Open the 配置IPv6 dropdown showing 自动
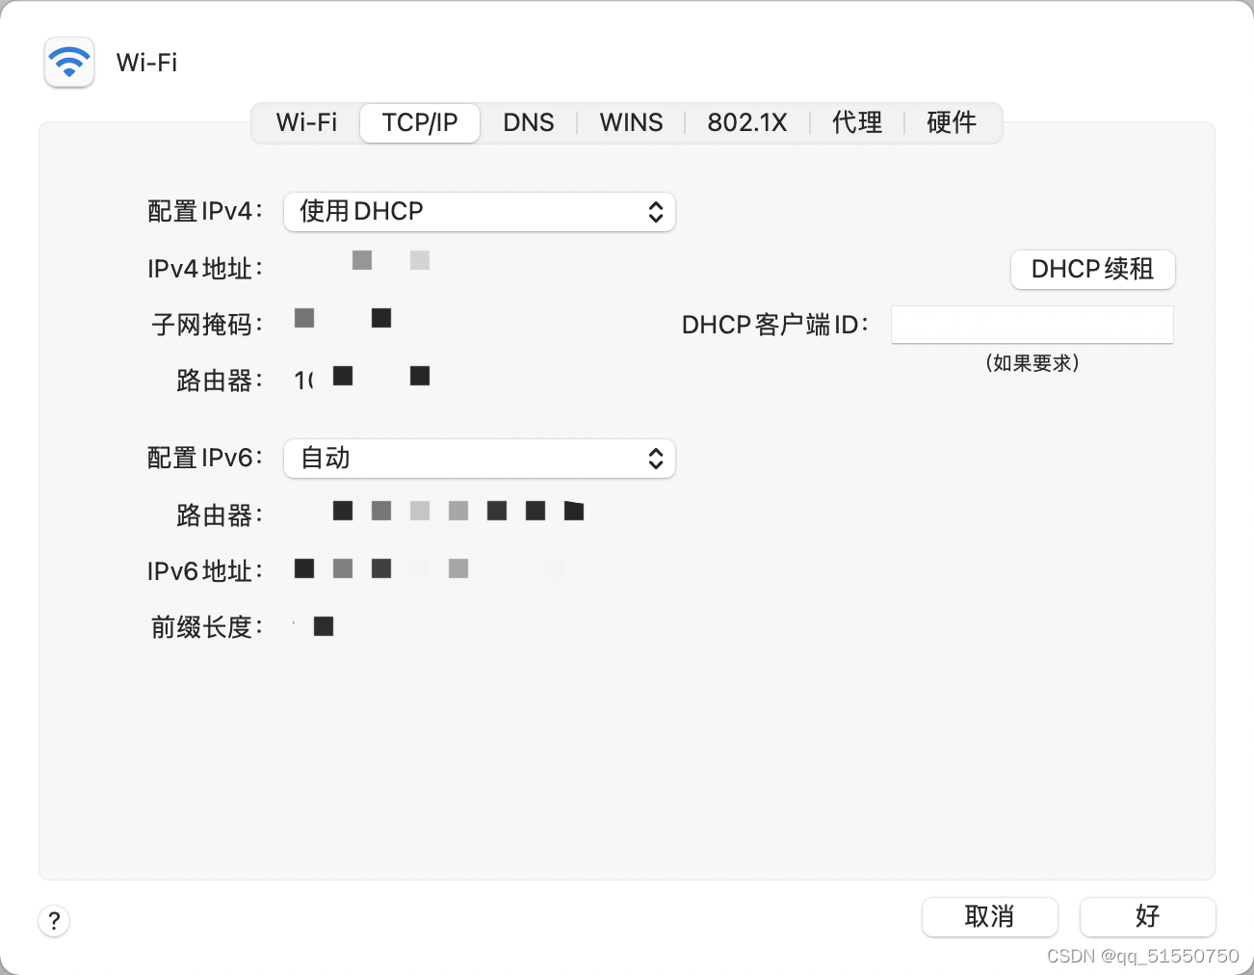 pos(479,459)
